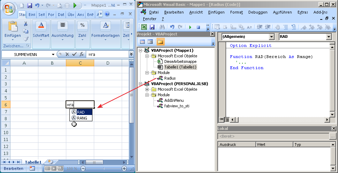Click the Find binoculars icon in VBA toolbar

[x=162, y=27]
